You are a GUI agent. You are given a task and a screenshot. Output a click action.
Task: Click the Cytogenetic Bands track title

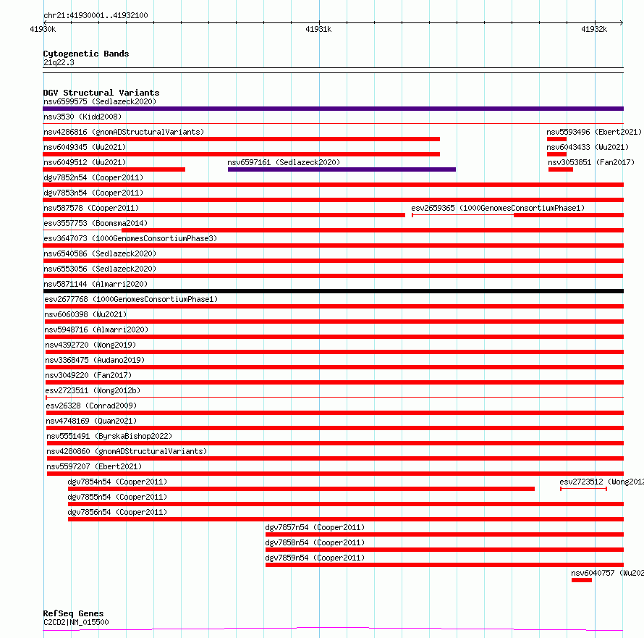[86, 54]
